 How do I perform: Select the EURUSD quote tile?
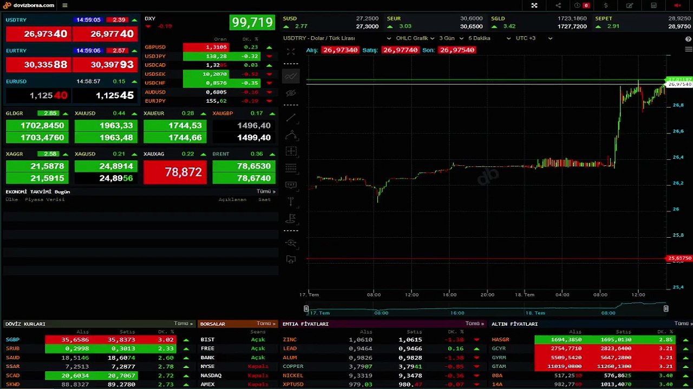(x=71, y=90)
